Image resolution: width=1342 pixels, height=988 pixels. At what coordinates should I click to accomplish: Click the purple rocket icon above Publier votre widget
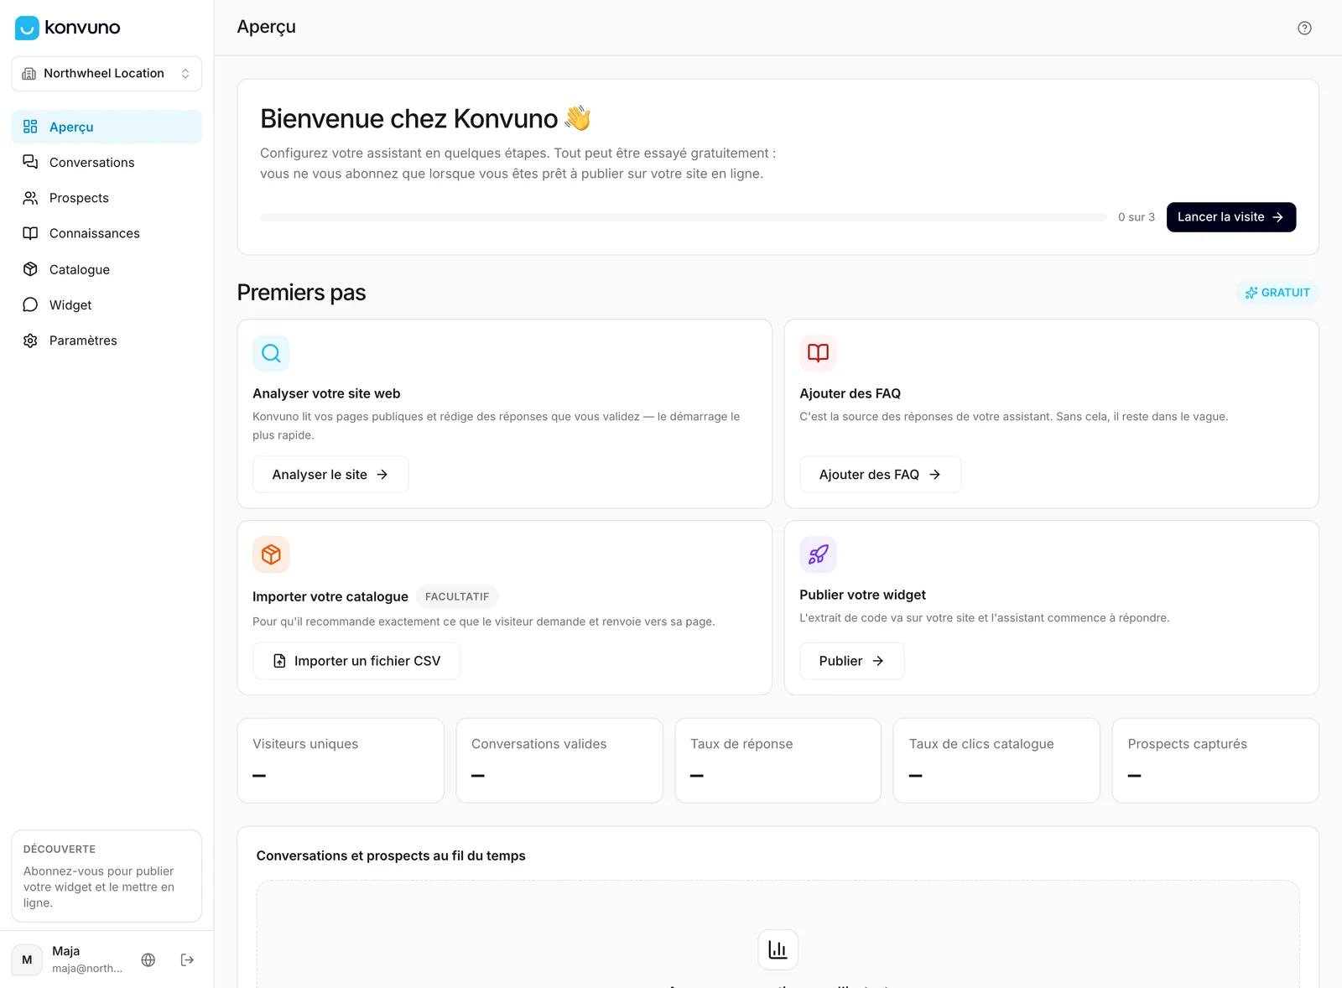818,554
